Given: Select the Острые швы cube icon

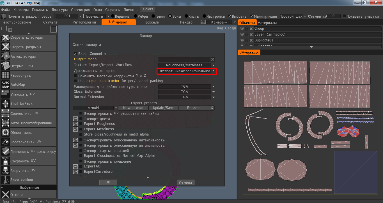Looking at the screenshot, I should (x=5, y=66).
